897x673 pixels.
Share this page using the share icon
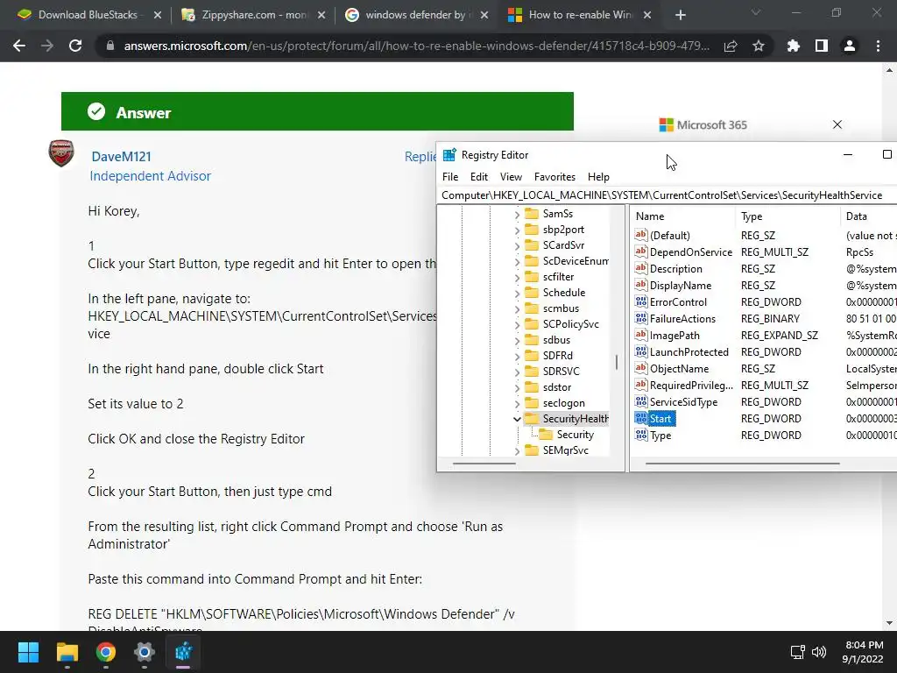tap(730, 46)
